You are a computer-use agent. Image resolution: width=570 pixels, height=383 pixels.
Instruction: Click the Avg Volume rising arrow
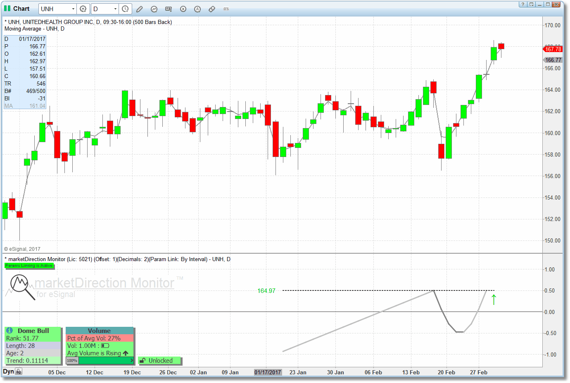126,353
